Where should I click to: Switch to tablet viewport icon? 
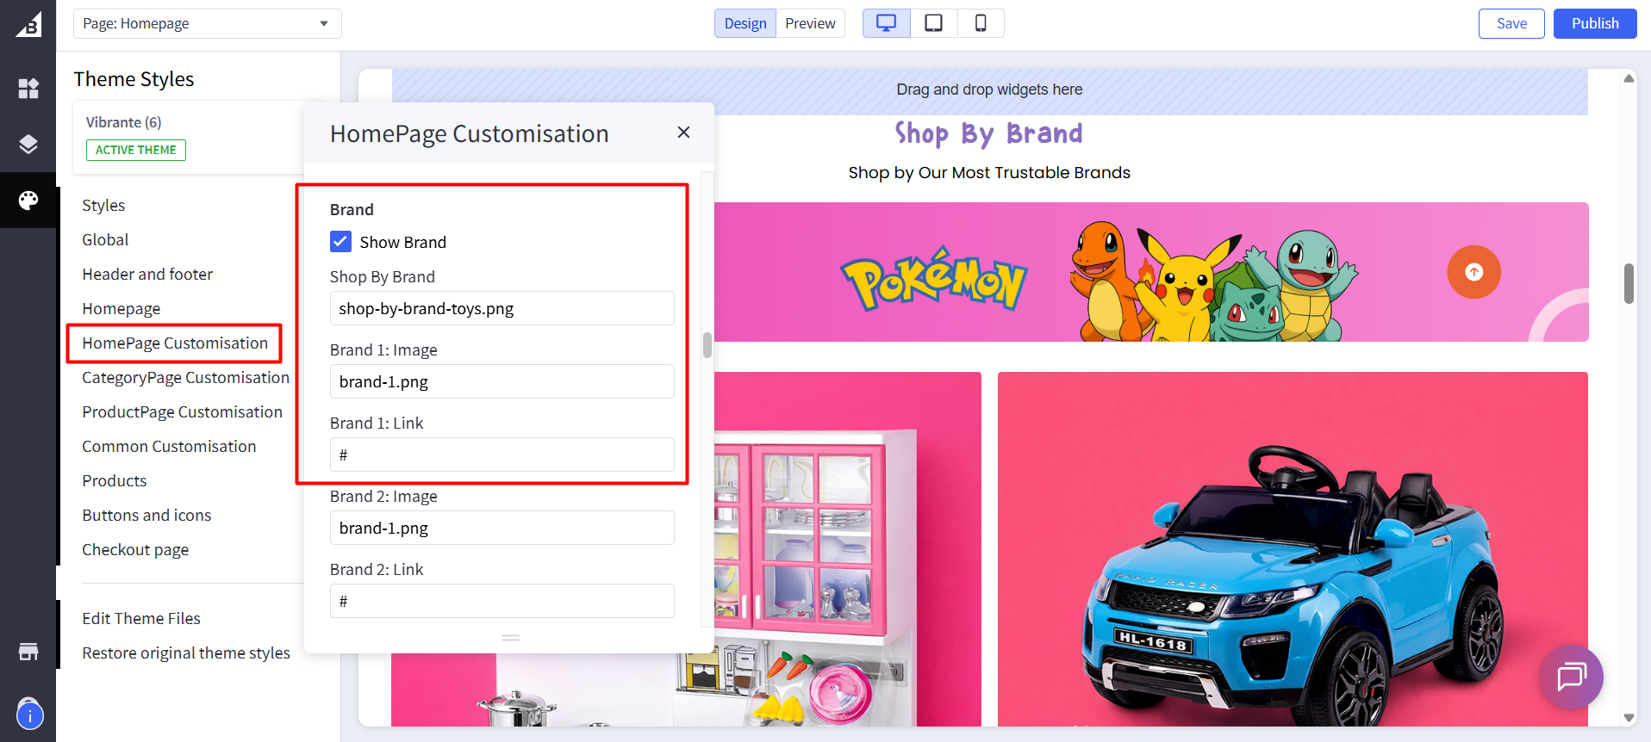(933, 23)
